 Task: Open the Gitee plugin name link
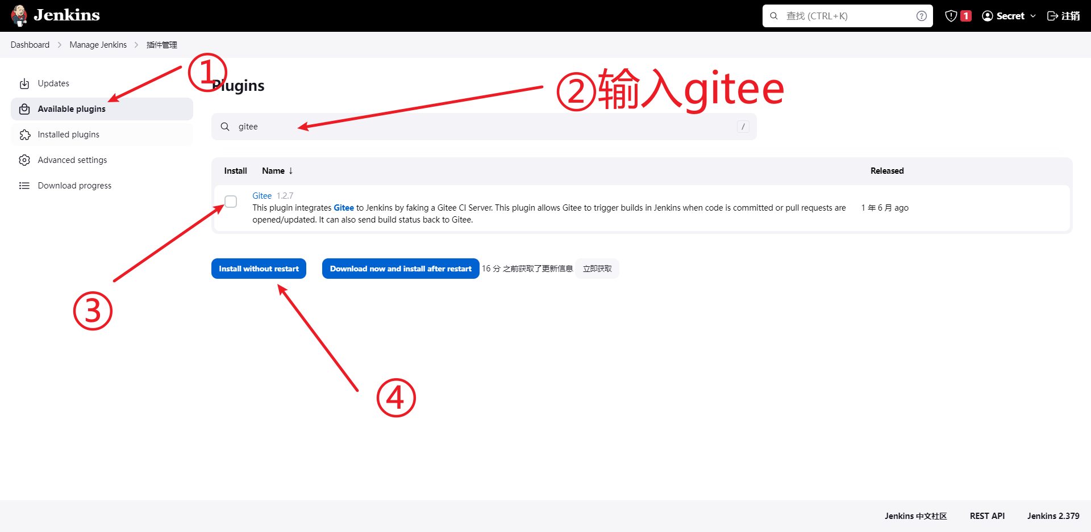click(262, 196)
